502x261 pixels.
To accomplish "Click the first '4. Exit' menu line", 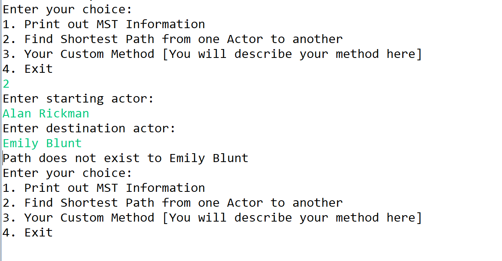I will 28,69.
